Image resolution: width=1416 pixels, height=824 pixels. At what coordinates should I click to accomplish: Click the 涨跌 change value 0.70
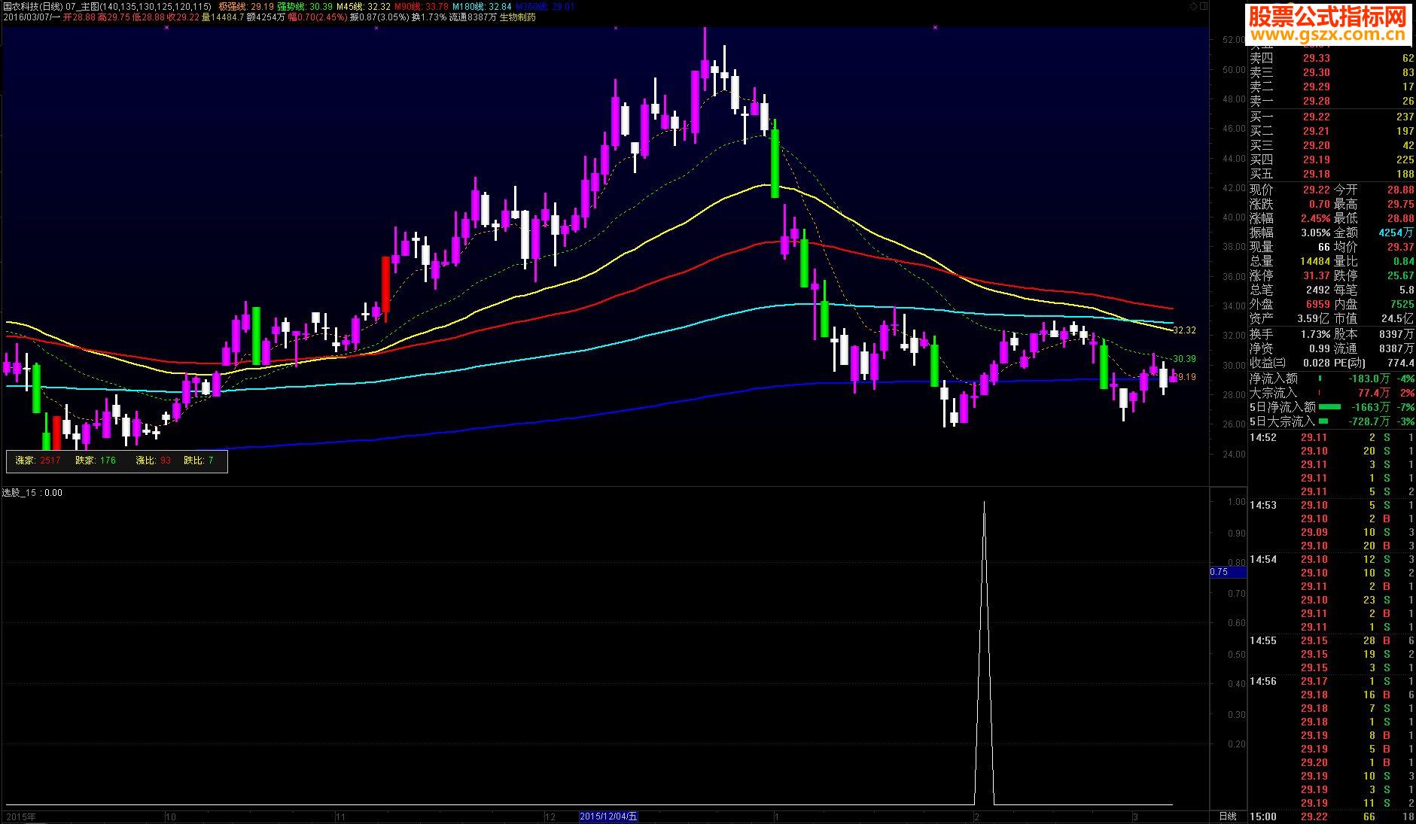pos(1320,204)
